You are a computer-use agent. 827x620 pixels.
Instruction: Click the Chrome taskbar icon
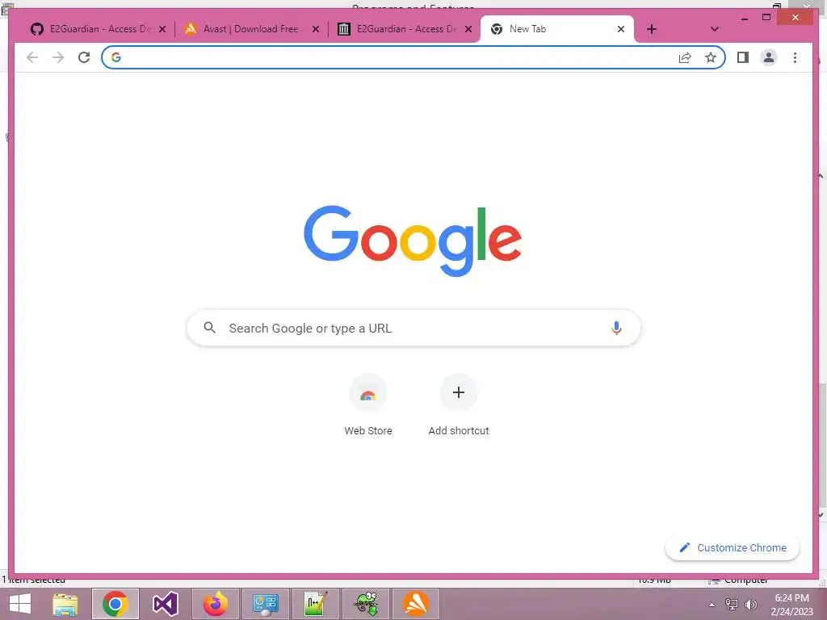coord(115,604)
